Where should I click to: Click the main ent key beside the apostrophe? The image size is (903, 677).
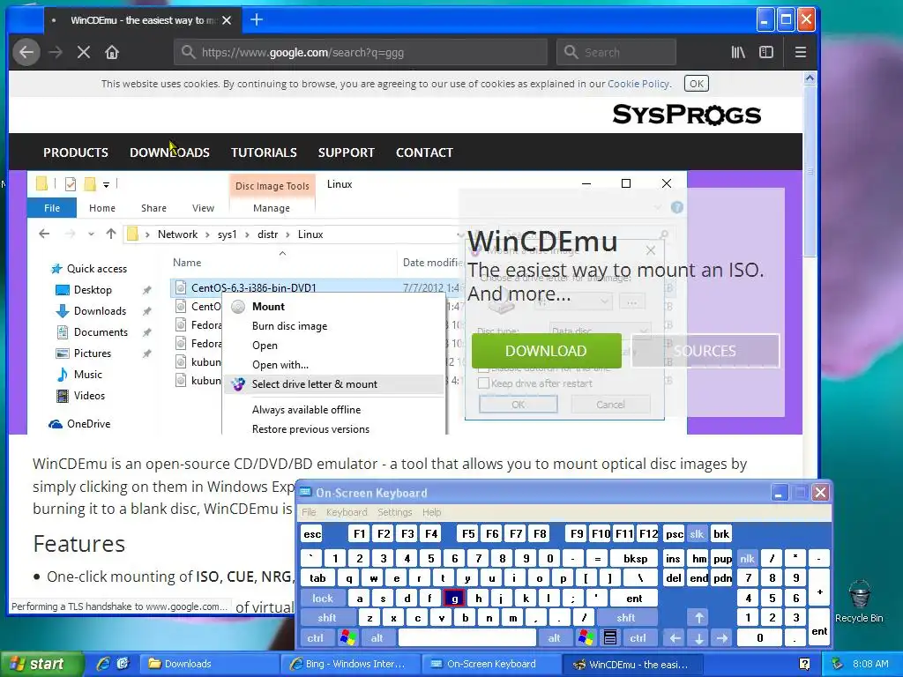(x=634, y=599)
